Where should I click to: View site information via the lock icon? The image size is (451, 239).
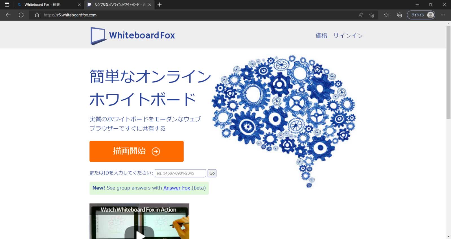tap(37, 15)
